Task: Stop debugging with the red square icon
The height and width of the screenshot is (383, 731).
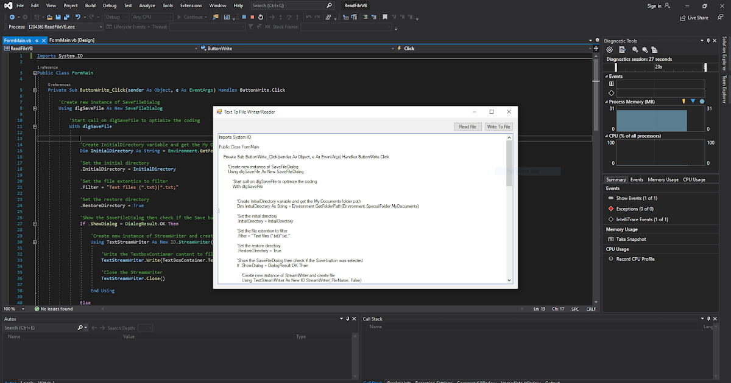Action: [x=252, y=18]
